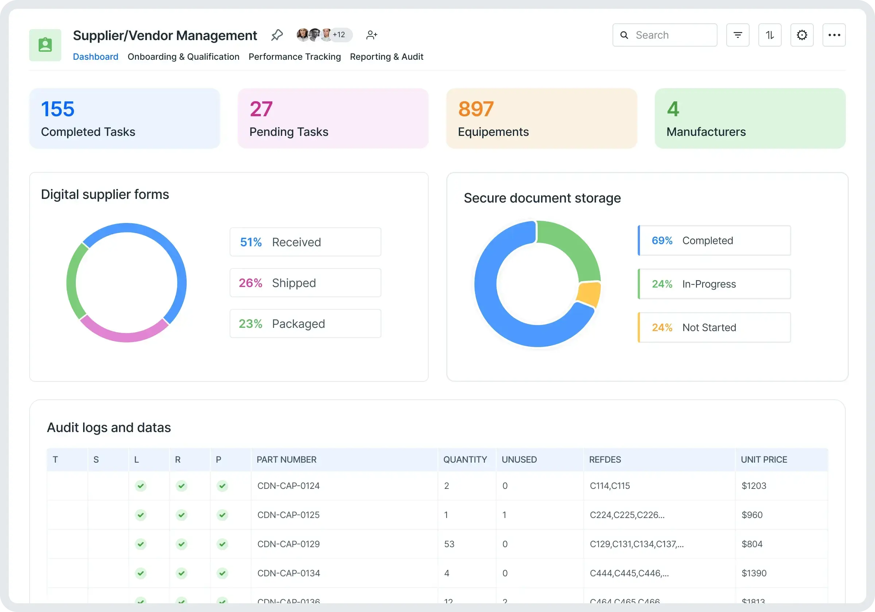Click the 155 Completed Tasks card
Image resolution: width=875 pixels, height=612 pixels.
coord(125,118)
